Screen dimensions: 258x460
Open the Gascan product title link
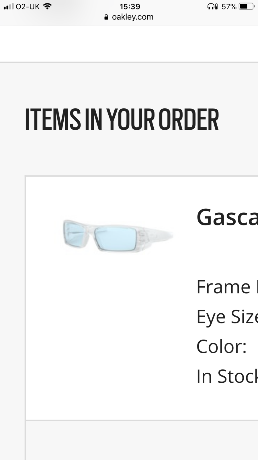pos(227,217)
